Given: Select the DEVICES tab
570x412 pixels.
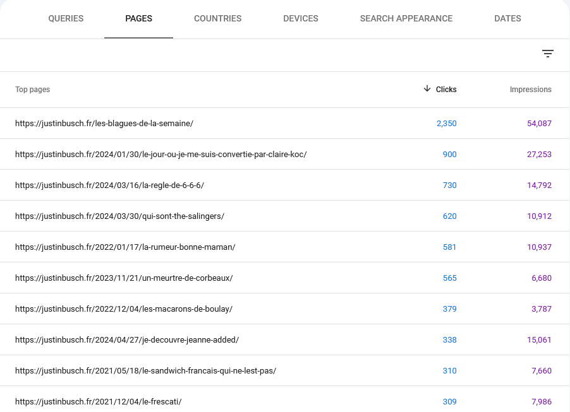Looking at the screenshot, I should [300, 18].
